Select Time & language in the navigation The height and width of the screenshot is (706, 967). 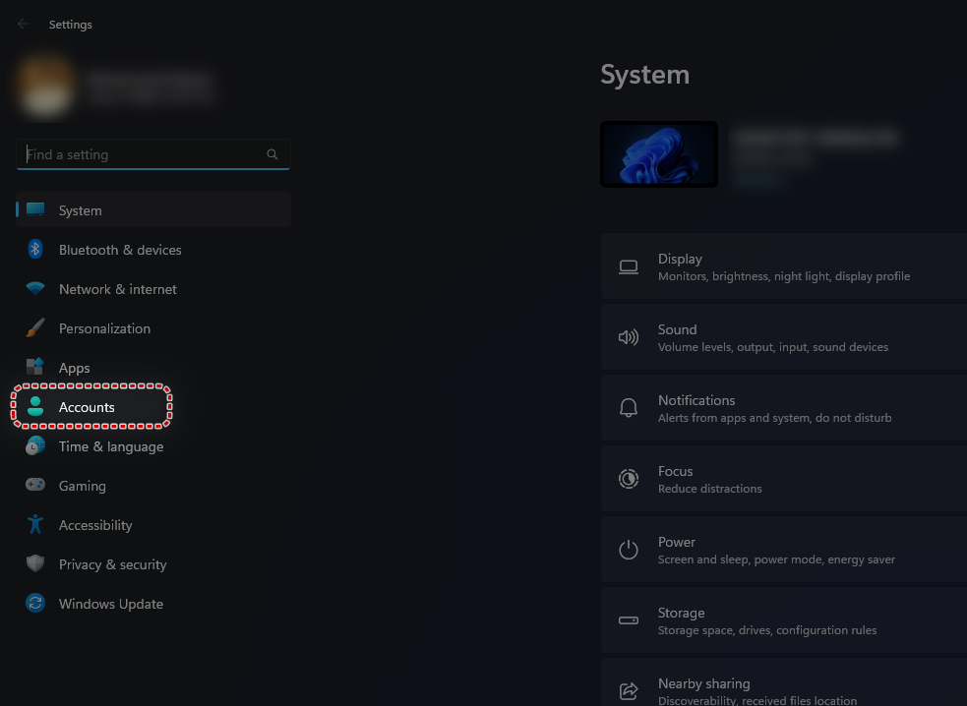(110, 446)
